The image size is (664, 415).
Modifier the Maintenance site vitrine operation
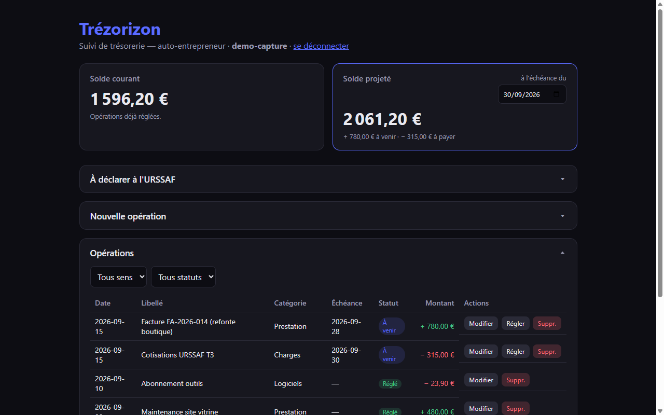point(481,408)
